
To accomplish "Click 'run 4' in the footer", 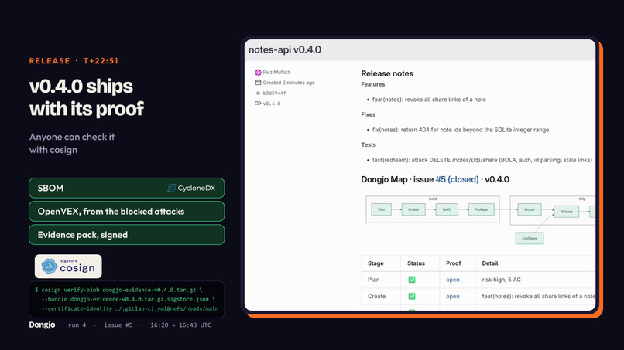I will (77, 325).
